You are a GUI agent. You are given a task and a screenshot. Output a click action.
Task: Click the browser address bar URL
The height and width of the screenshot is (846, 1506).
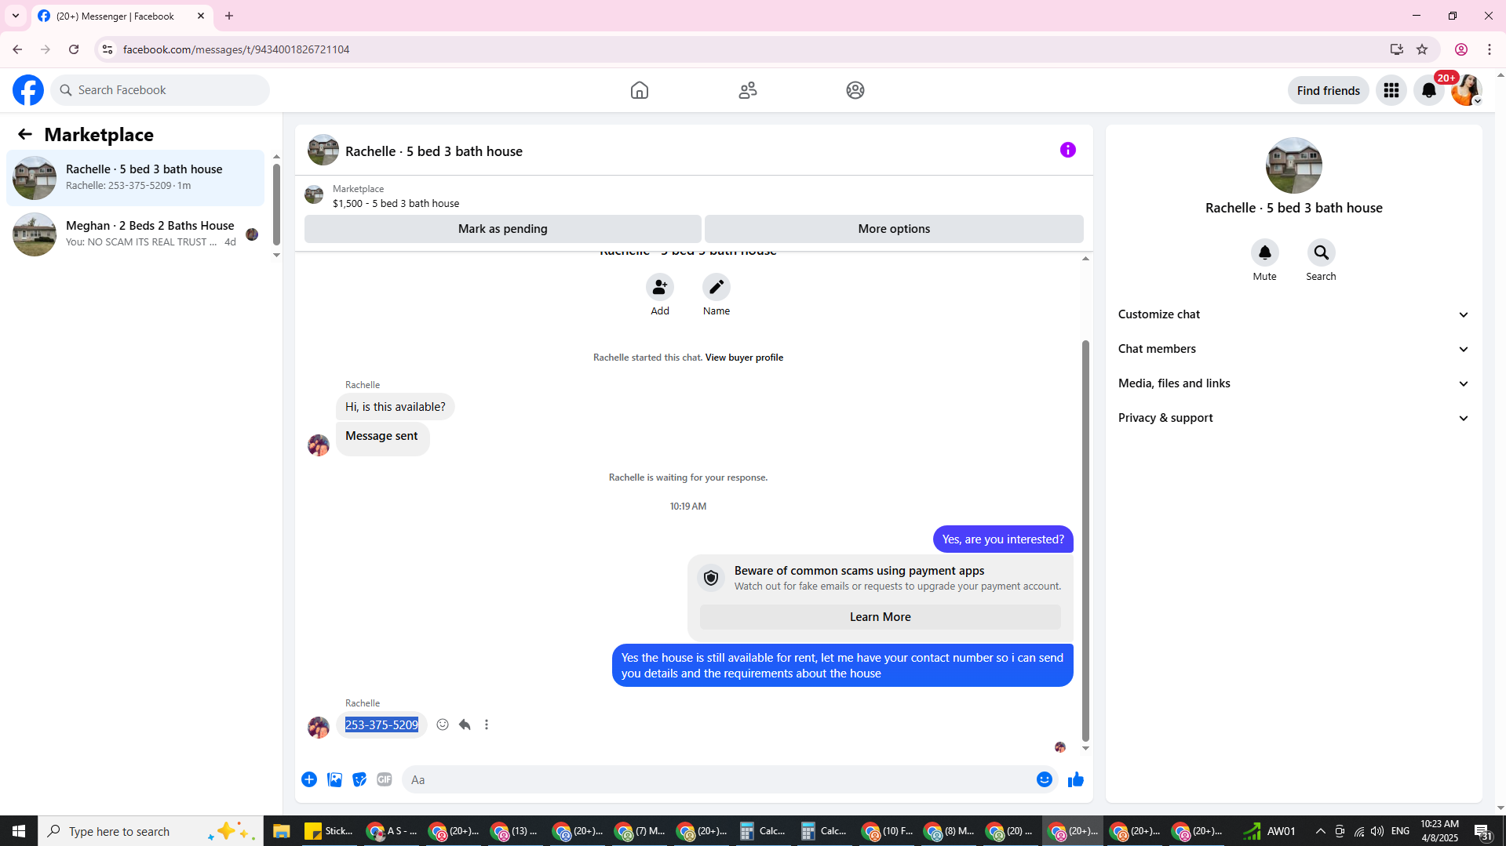point(236,49)
